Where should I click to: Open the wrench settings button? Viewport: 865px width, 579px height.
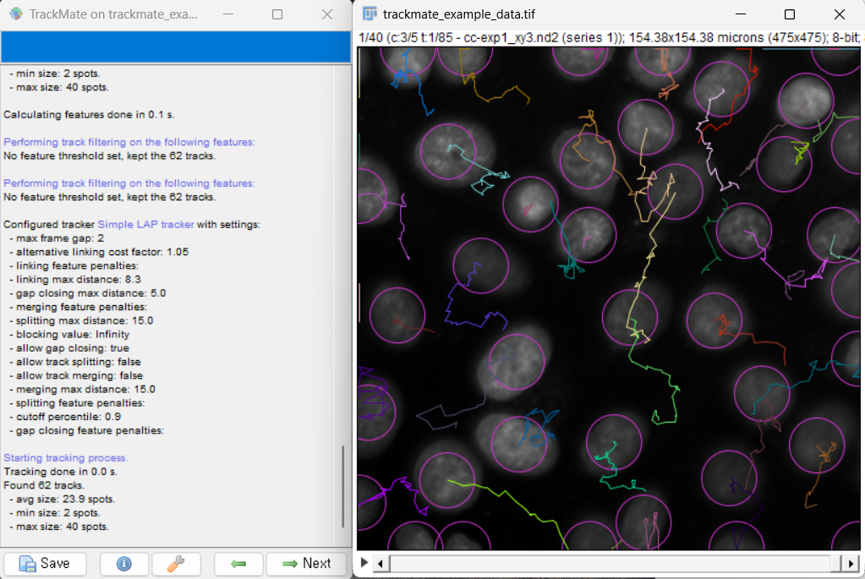coord(176,564)
